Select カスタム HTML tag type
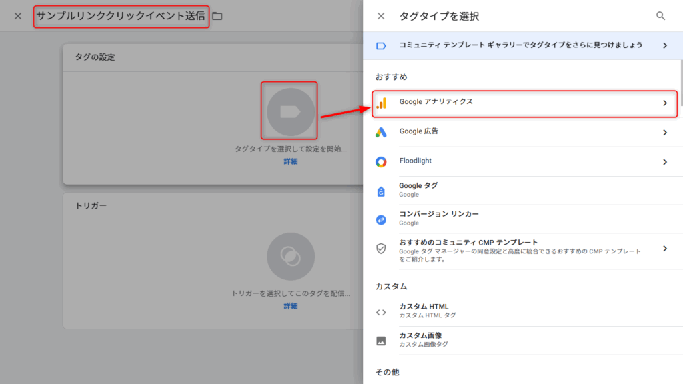This screenshot has height=384, width=683. (x=523, y=312)
